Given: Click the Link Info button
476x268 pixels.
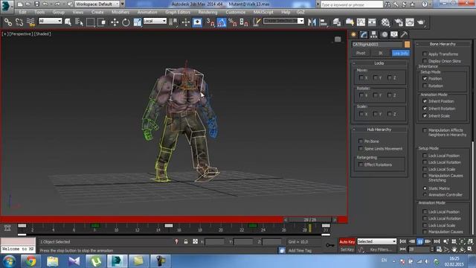Looking at the screenshot, I should (400, 53).
